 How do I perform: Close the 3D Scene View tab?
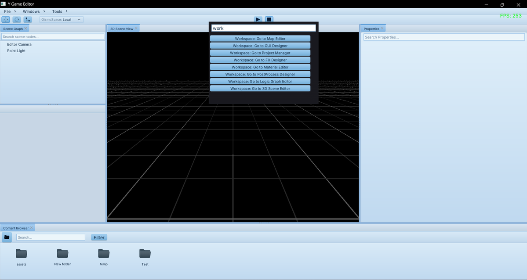click(x=136, y=28)
